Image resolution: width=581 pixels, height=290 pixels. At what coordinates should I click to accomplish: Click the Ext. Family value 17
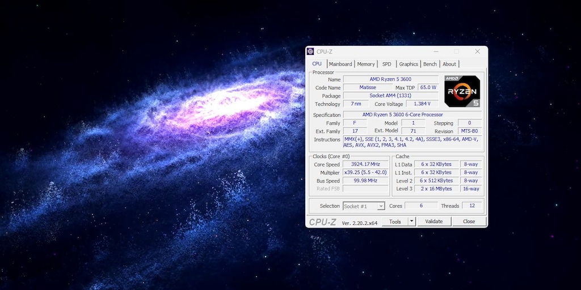355,131
